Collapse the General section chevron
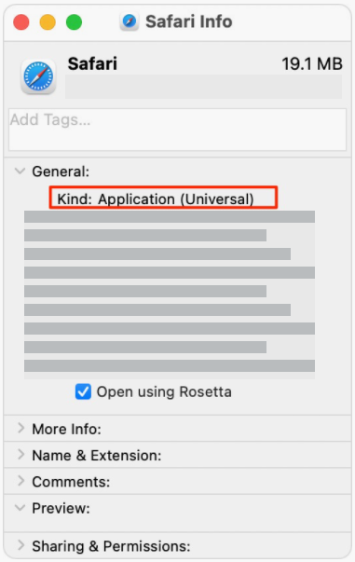355x562 pixels. [20, 171]
